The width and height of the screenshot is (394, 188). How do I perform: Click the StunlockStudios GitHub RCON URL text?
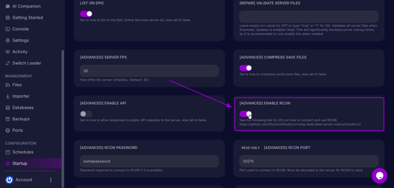300,124
